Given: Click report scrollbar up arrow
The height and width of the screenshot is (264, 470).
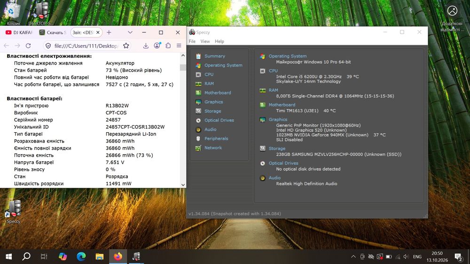Looking at the screenshot, I should pos(183,56).
